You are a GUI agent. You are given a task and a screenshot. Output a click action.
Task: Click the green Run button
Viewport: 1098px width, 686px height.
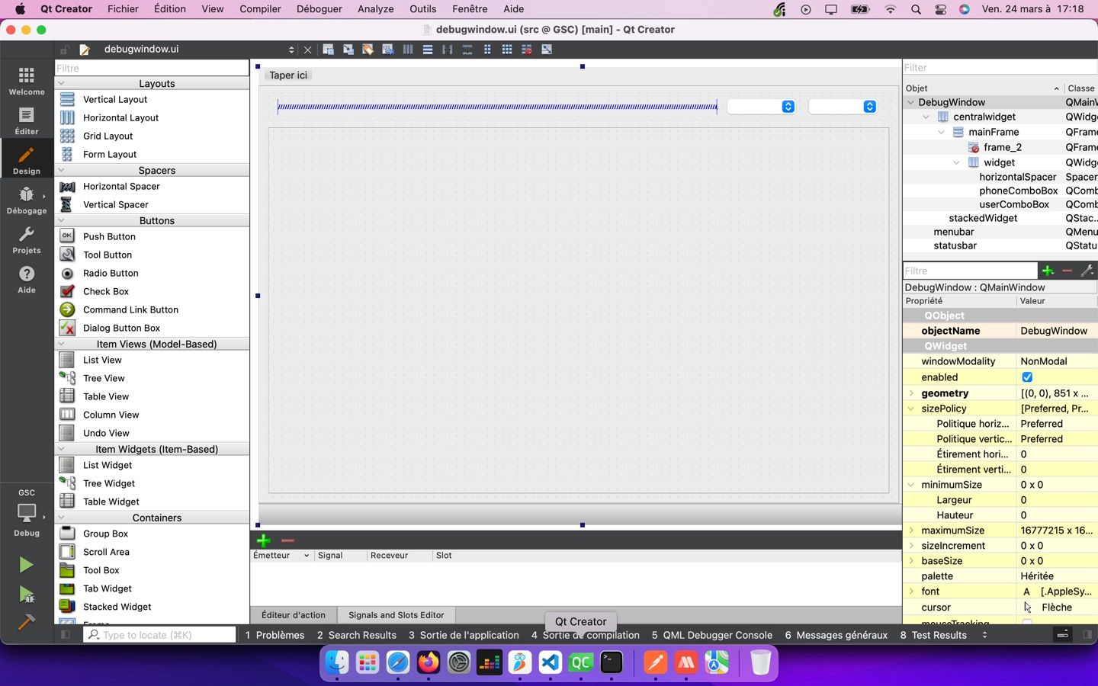[26, 565]
